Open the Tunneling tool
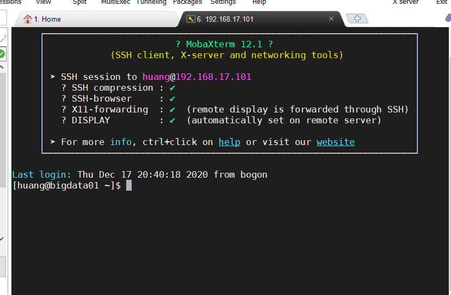The height and width of the screenshot is (295, 451). (152, 2)
